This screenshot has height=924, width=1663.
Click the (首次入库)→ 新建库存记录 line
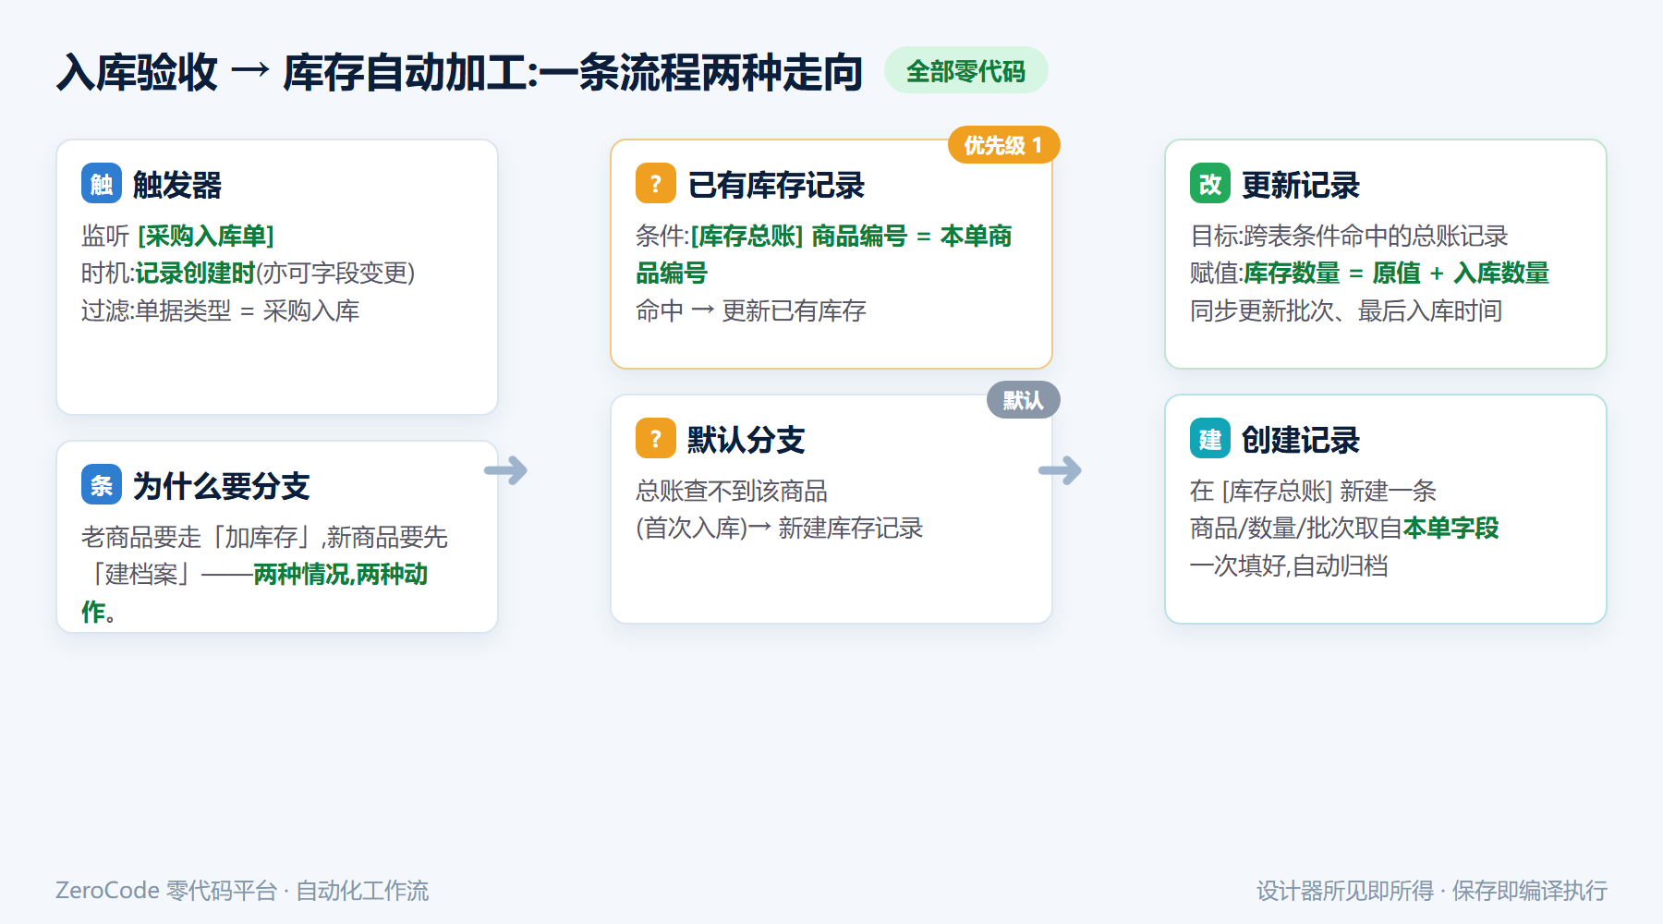coord(780,528)
